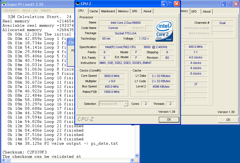Click the L1 Code value '2 x 32 KBytes'
This screenshot has height=163, width=240.
[161, 81]
